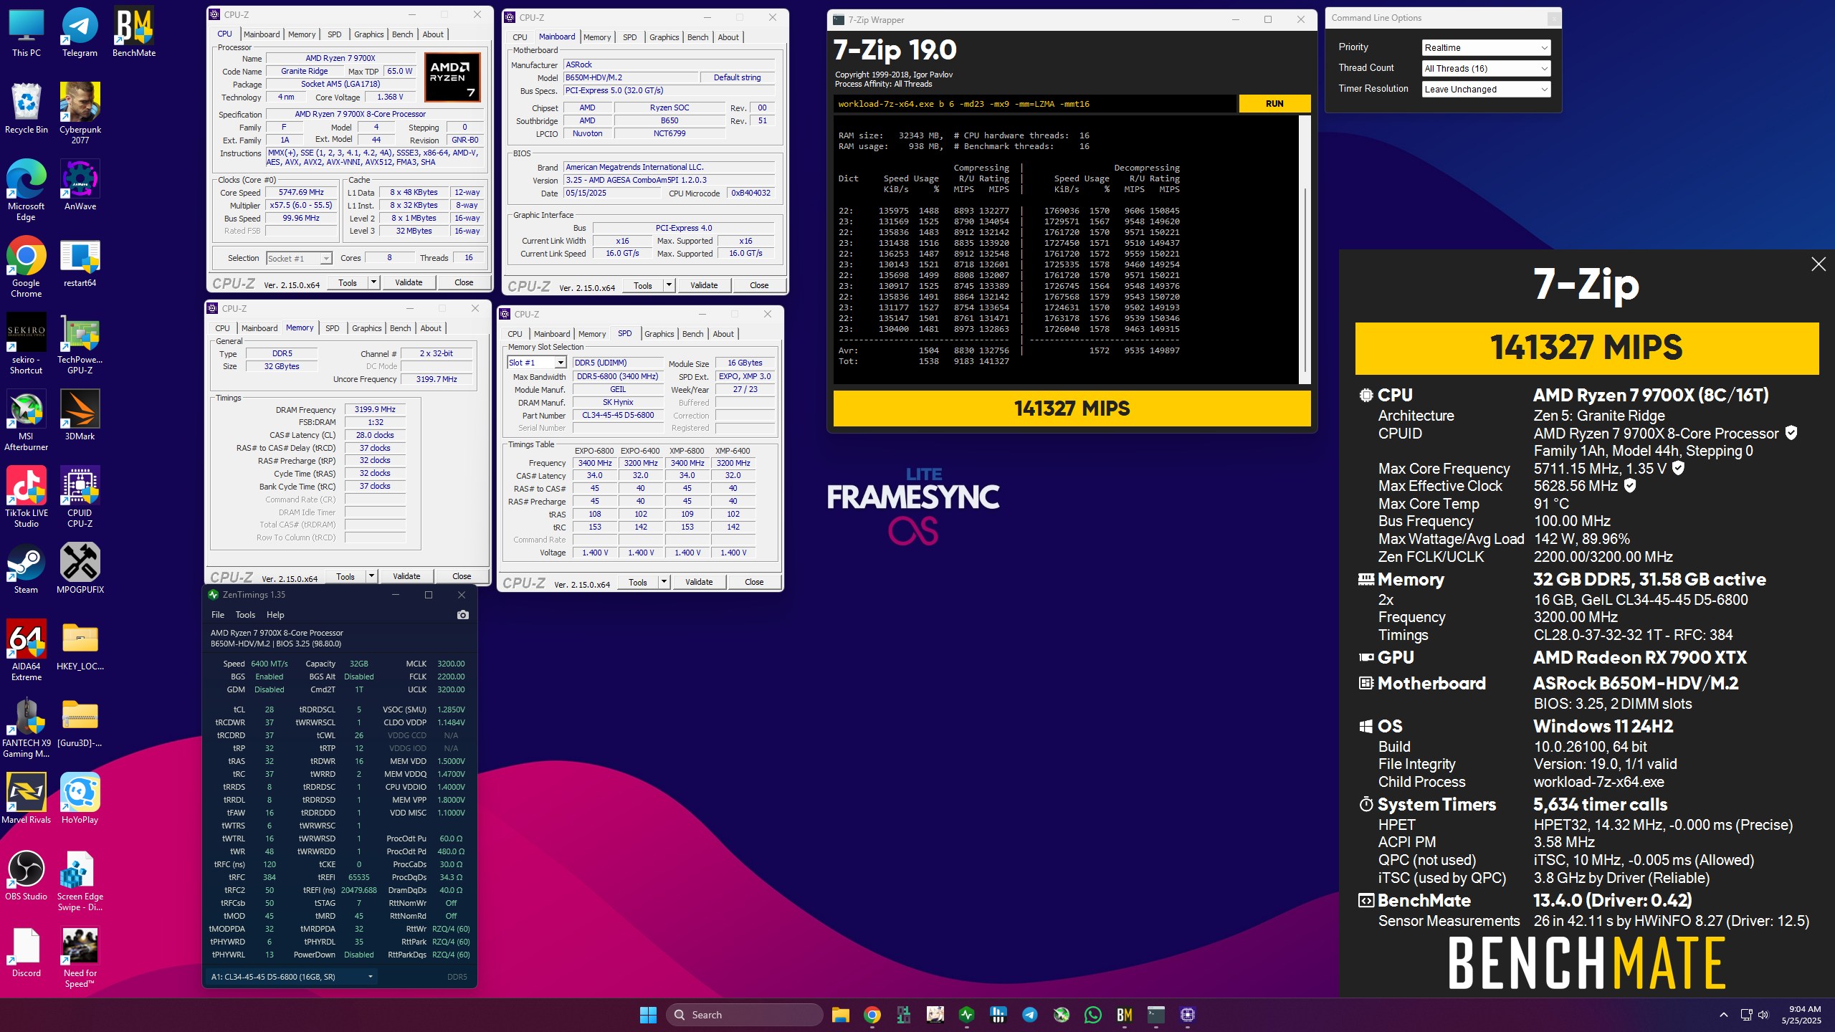
Task: Open the Thread Count dropdown
Action: (1486, 69)
